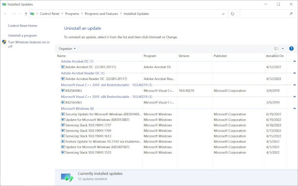The height and width of the screenshot is (186, 298).
Task: Click icon of Servicing Stack 10.0.19041.1613
Action: click(x=63, y=136)
